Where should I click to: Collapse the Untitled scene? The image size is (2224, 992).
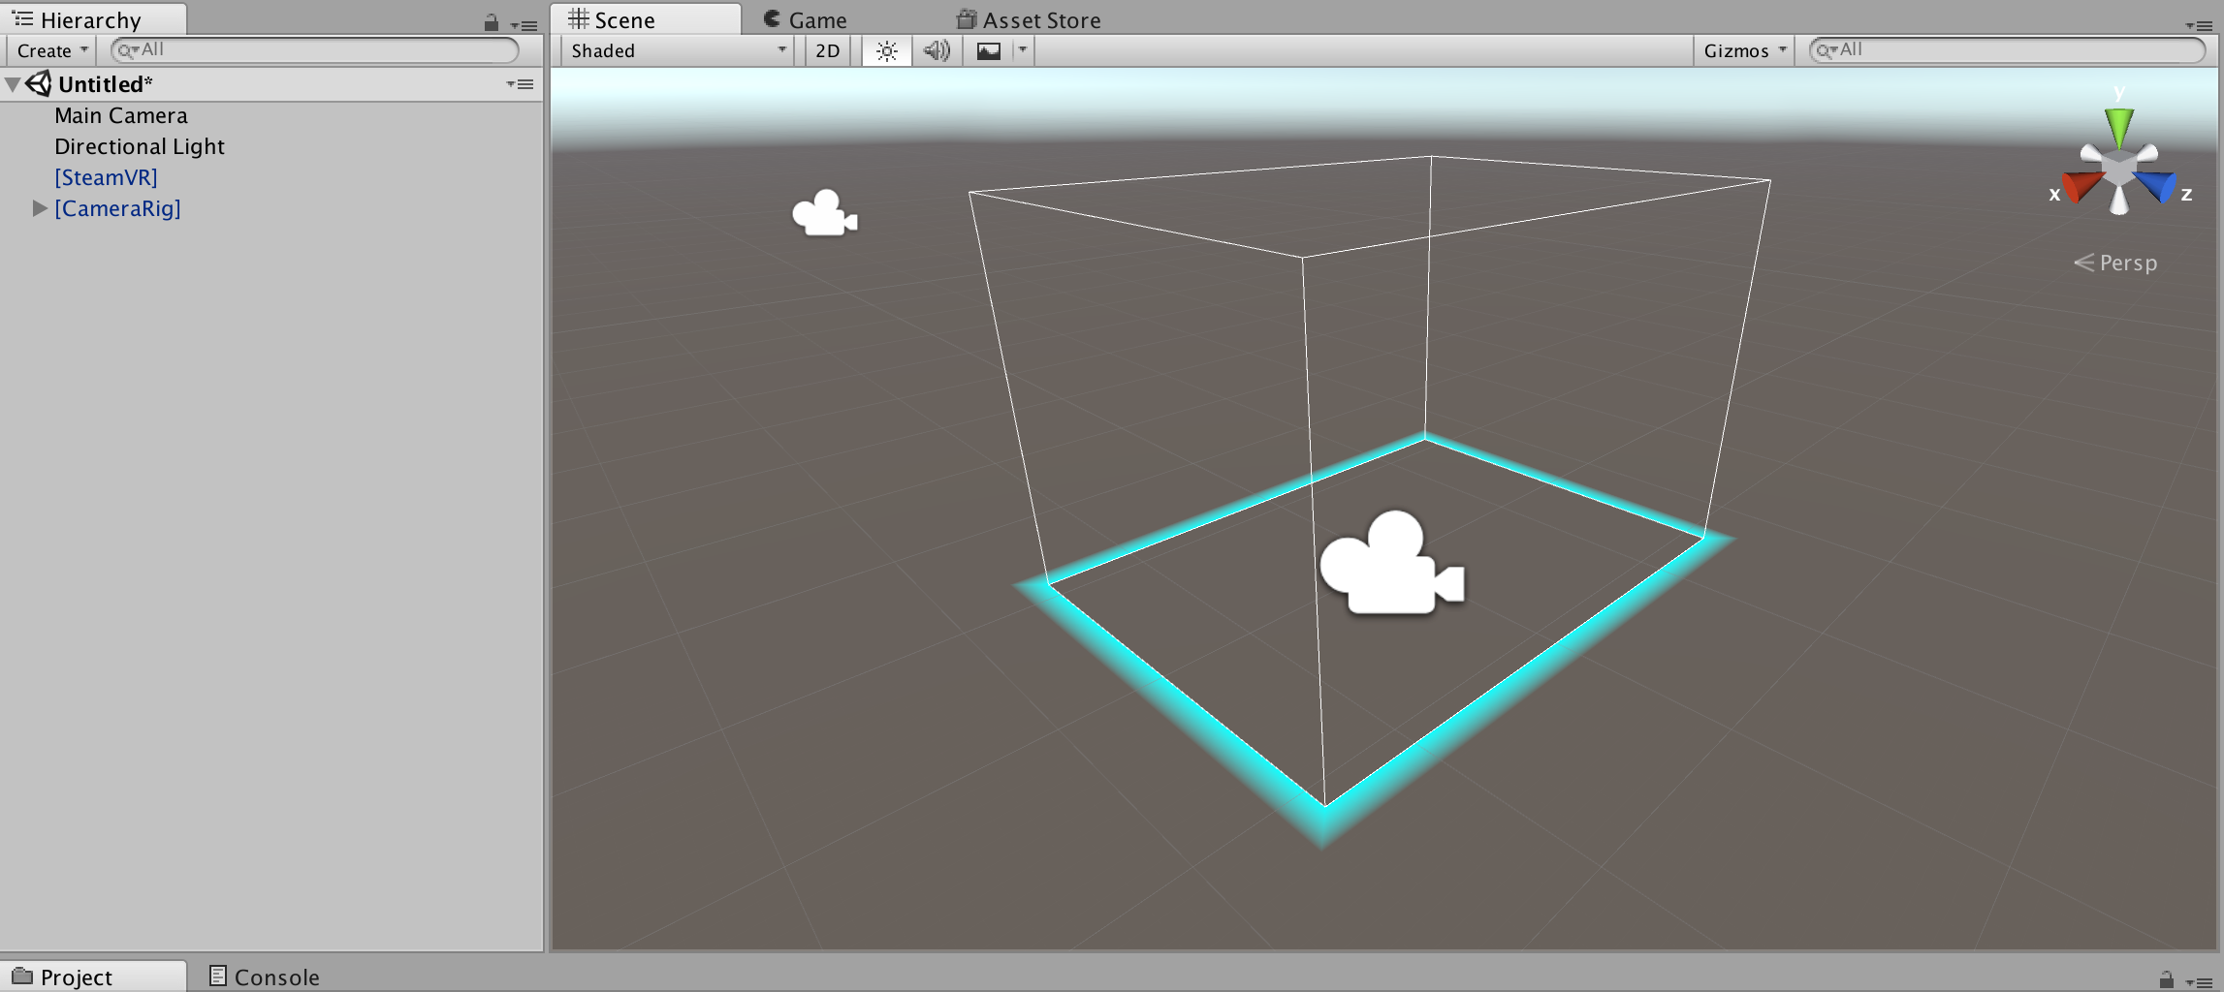pos(13,84)
